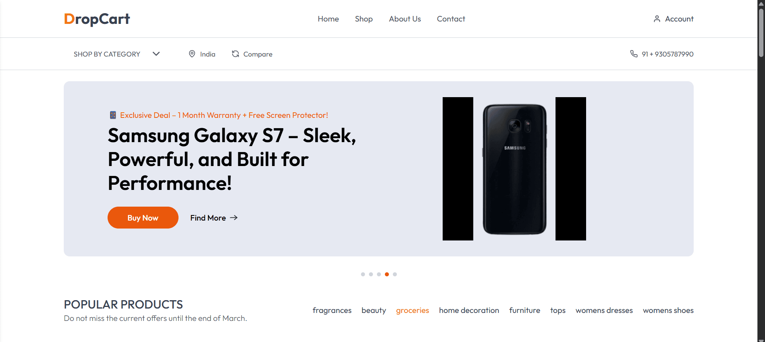Click the India location pin icon

pos(192,54)
